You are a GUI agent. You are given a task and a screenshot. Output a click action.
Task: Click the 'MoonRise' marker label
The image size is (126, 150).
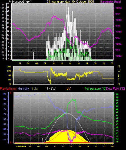click(21, 146)
